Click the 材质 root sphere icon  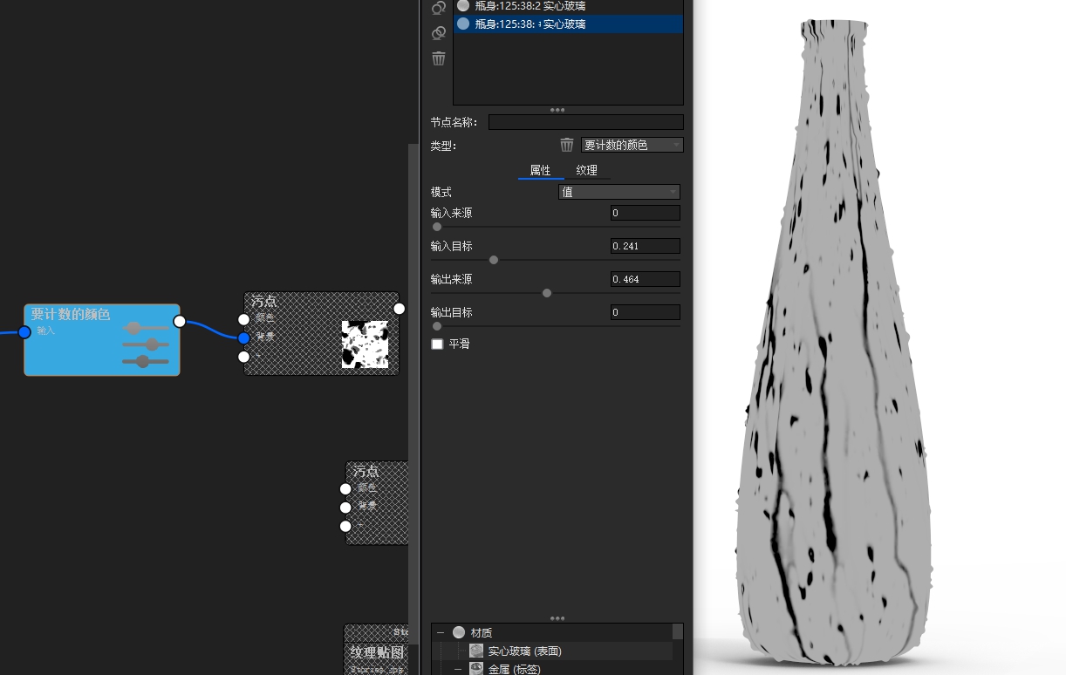click(x=460, y=632)
